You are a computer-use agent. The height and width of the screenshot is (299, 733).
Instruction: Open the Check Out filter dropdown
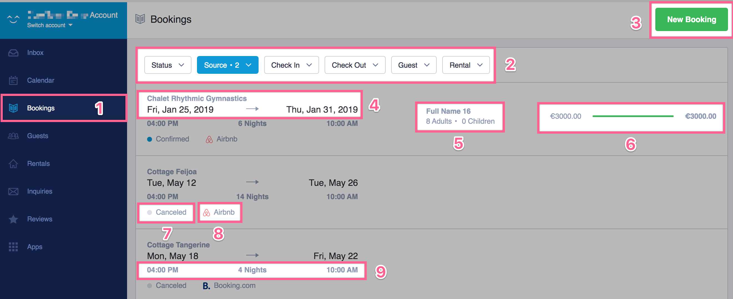click(355, 65)
